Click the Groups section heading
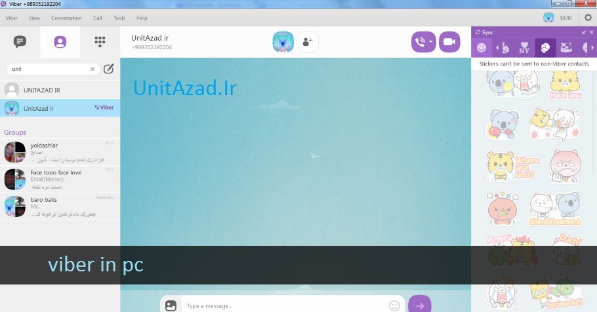 pyautogui.click(x=15, y=132)
